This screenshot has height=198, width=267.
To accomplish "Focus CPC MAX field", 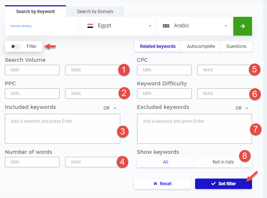I will (x=225, y=70).
